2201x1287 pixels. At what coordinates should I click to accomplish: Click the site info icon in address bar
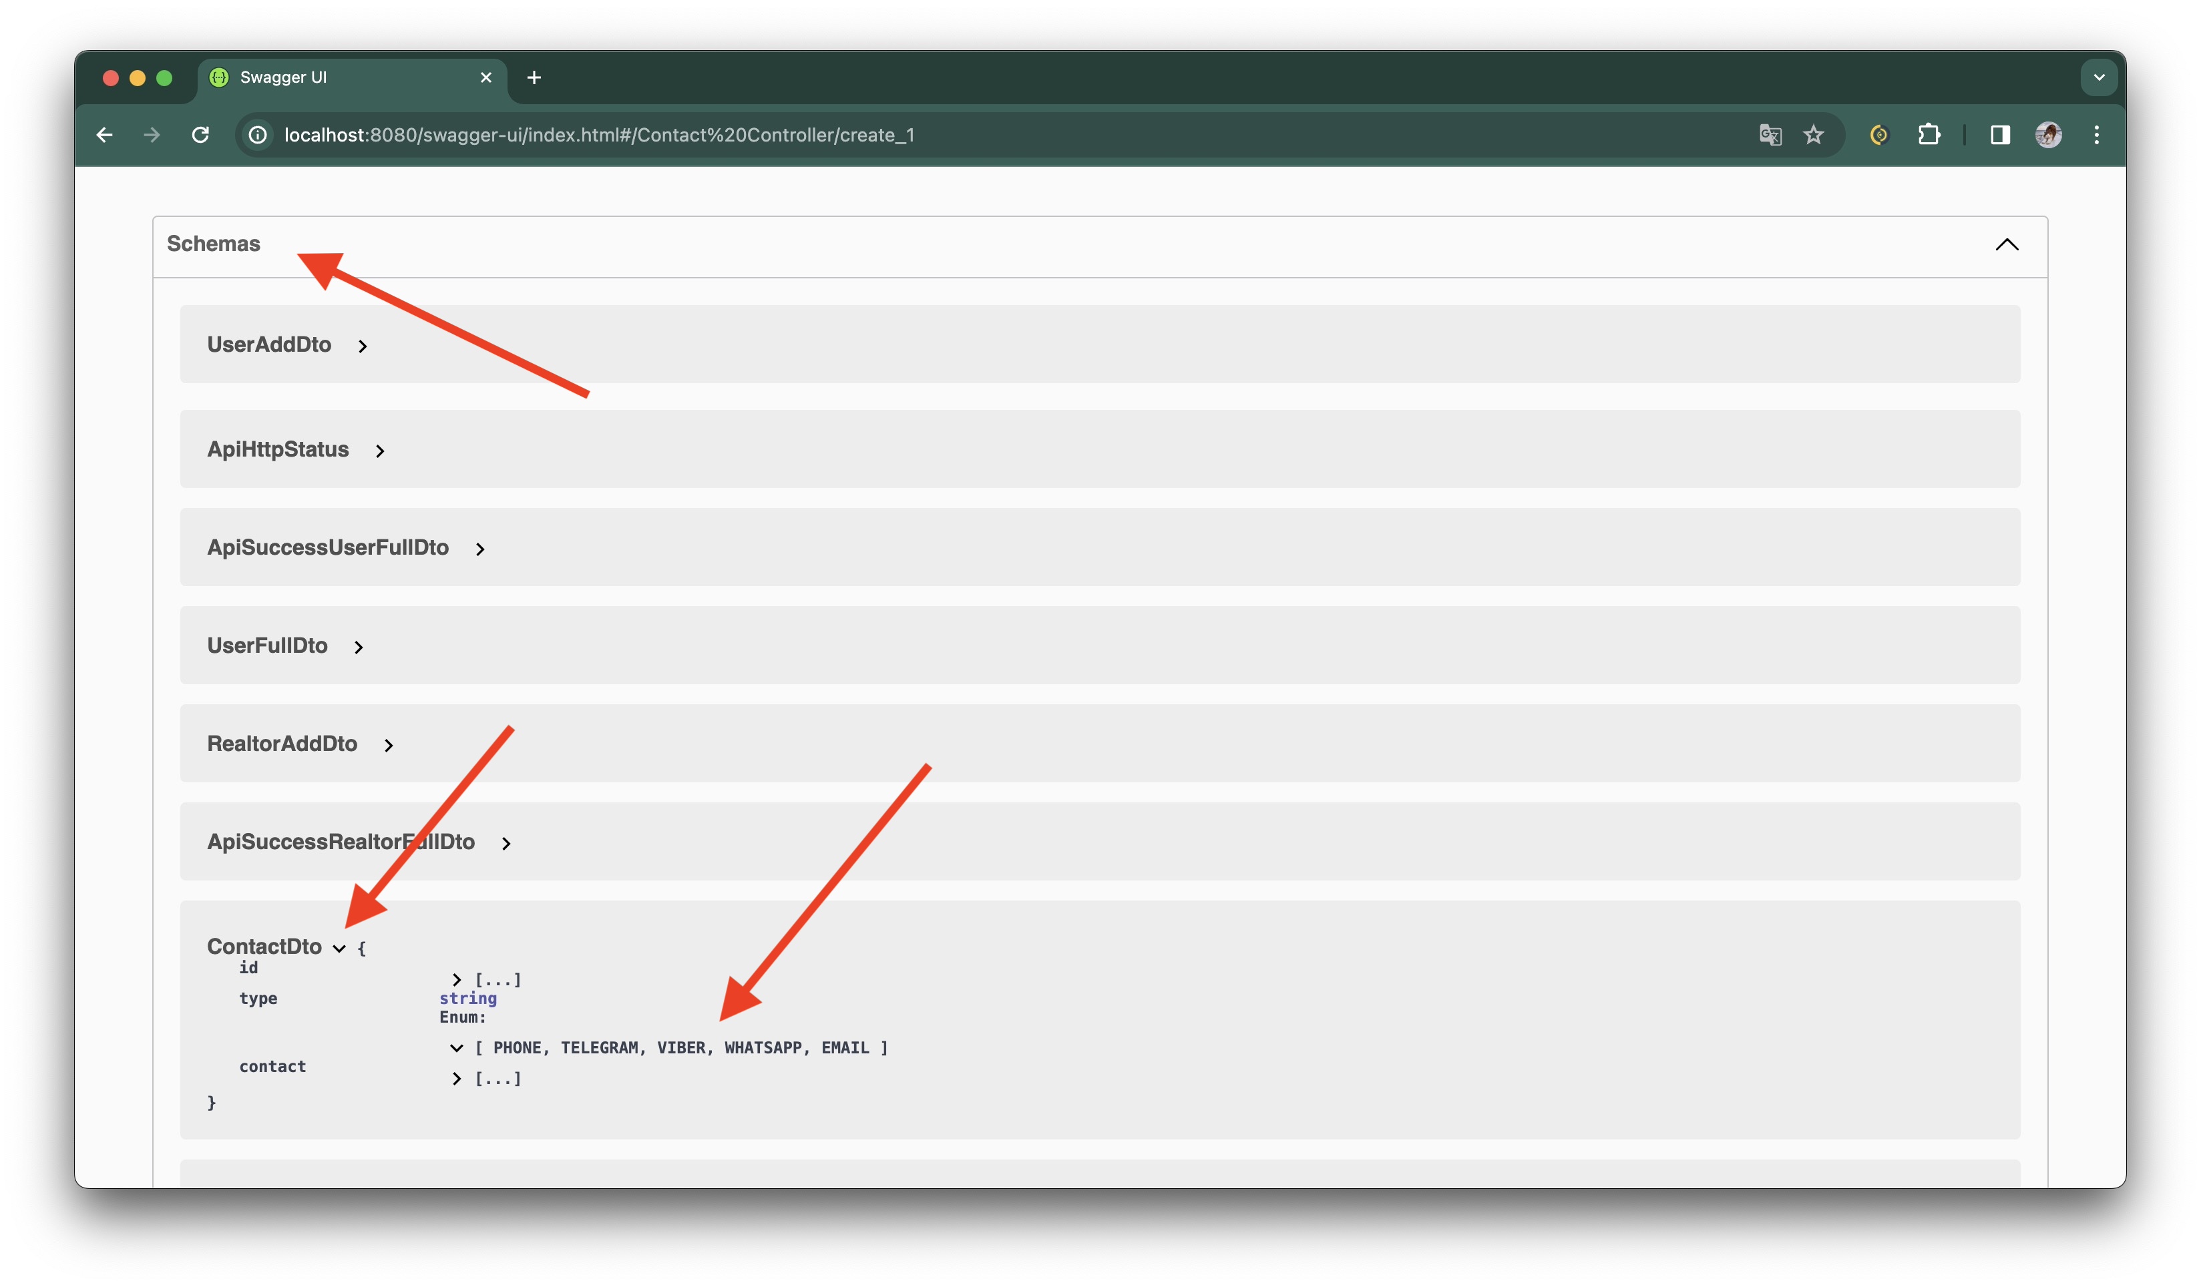coord(258,134)
